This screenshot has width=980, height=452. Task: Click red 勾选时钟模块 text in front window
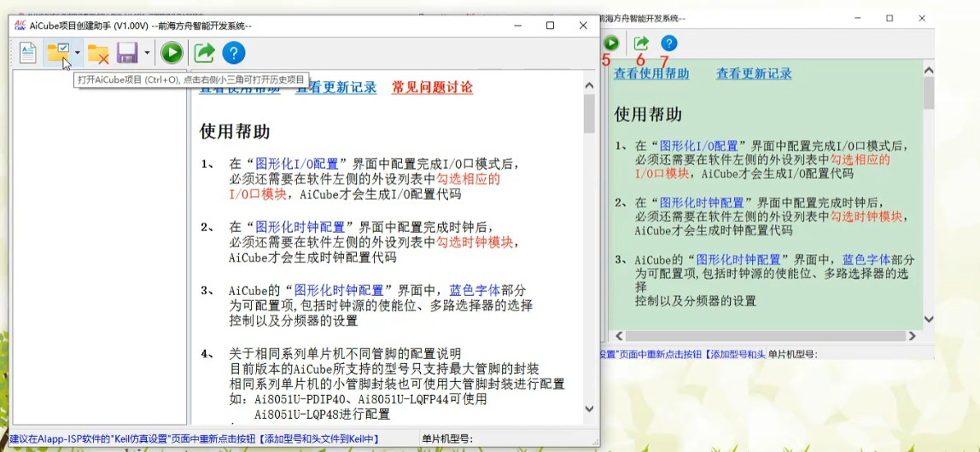[476, 241]
